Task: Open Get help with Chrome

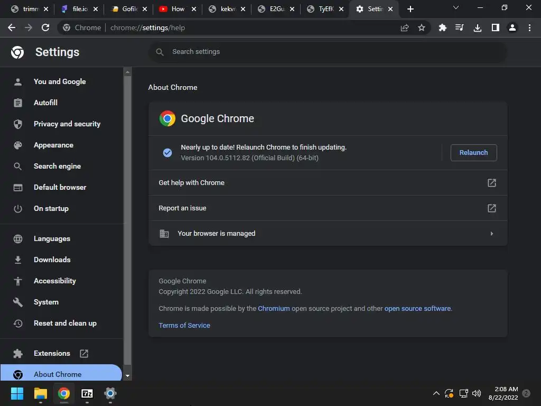Action: point(328,182)
